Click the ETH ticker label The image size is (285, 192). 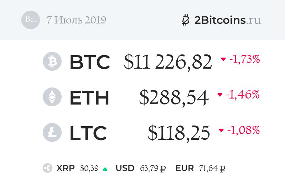[89, 98]
